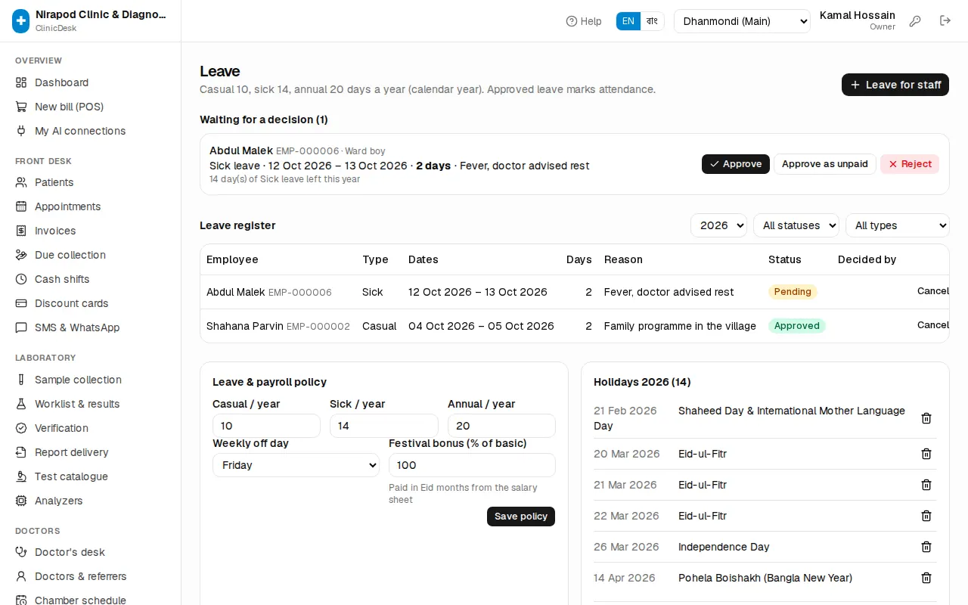Open Worklist & results in sidebar
The height and width of the screenshot is (605, 968).
click(x=91, y=404)
